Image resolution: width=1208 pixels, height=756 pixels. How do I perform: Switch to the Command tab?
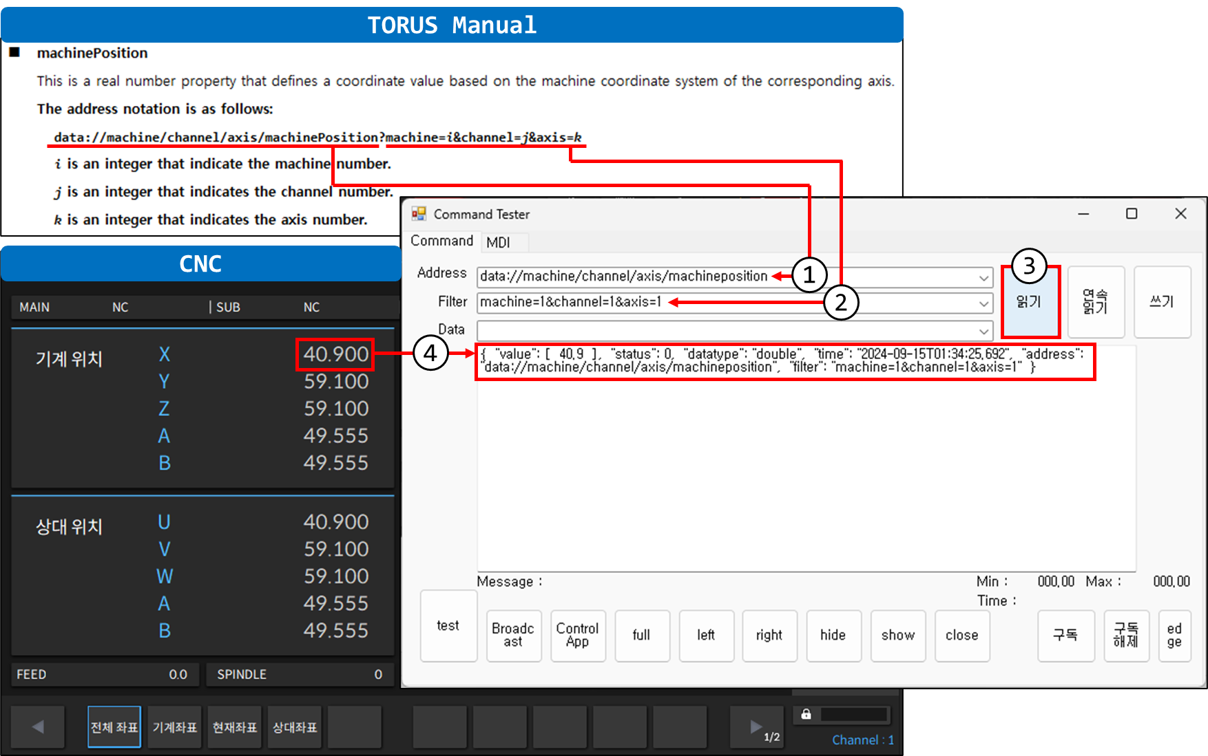(441, 241)
